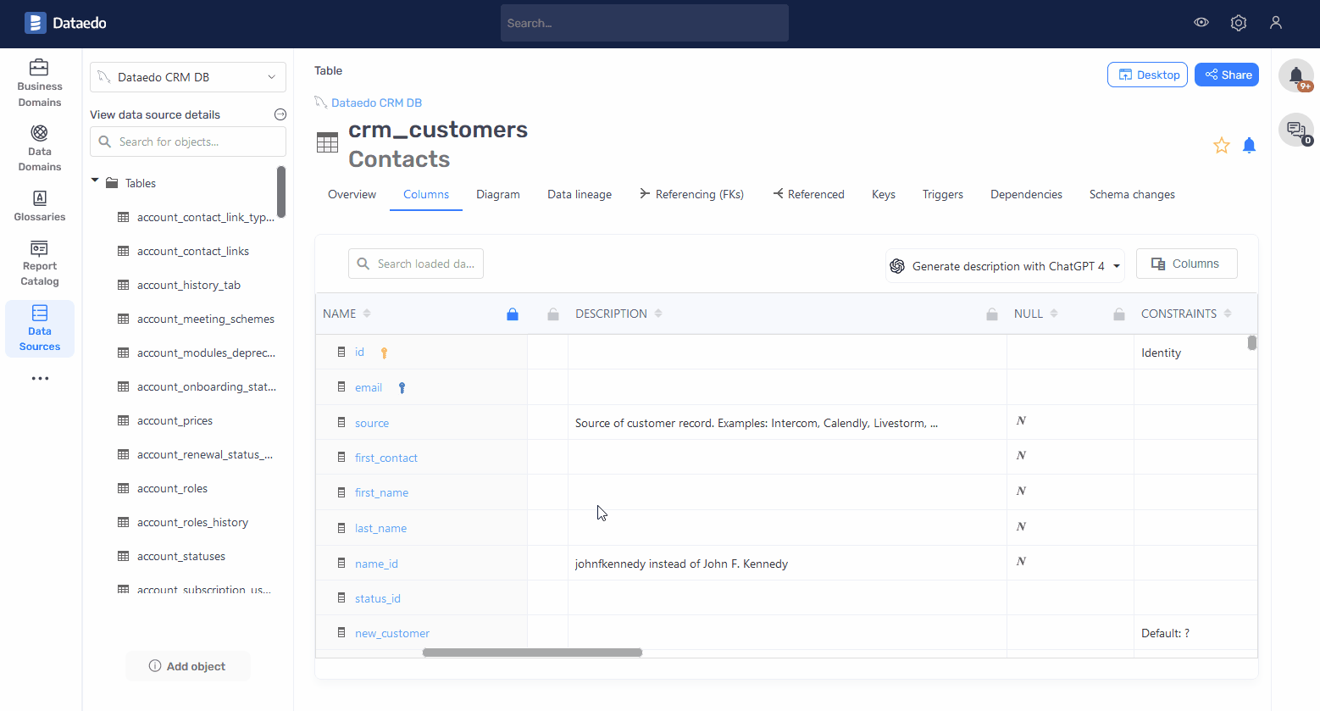Sort by NULL column arrows
The width and height of the screenshot is (1320, 711).
tap(1054, 314)
